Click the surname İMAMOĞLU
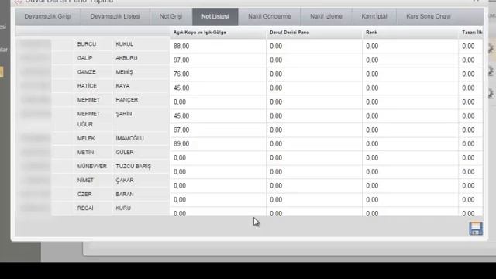Image resolution: width=496 pixels, height=279 pixels. pyautogui.click(x=129, y=138)
